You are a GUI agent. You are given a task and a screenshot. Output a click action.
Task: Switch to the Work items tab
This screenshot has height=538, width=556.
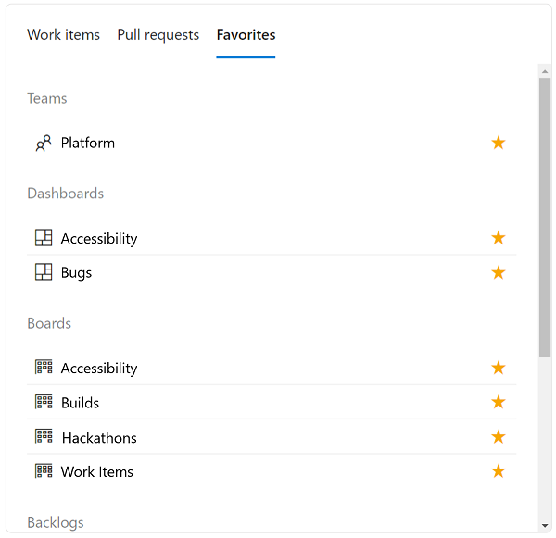63,35
